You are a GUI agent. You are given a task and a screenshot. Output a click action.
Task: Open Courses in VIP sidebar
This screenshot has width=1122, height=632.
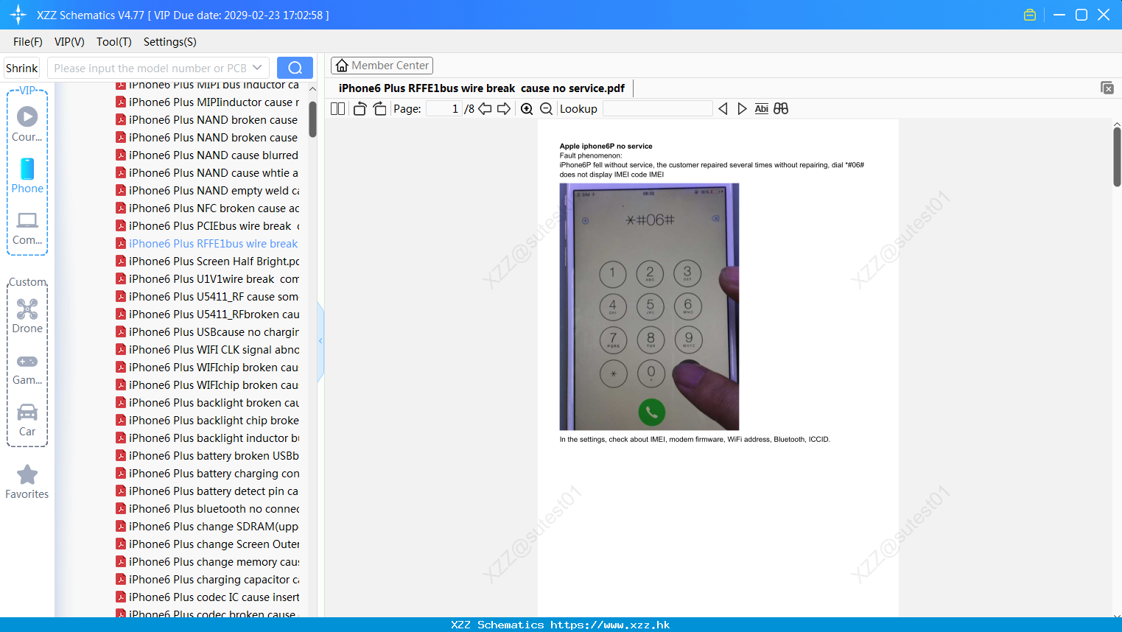(27, 124)
